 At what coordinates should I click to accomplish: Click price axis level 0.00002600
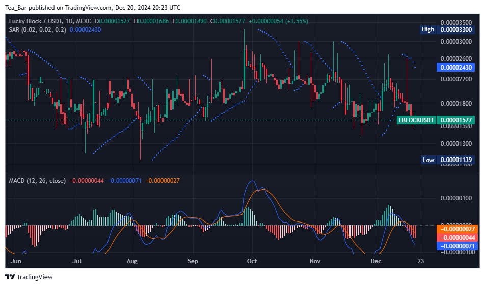[456, 58]
